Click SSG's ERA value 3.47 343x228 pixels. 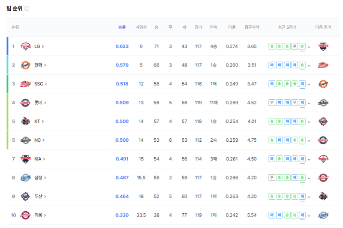[x=252, y=84]
